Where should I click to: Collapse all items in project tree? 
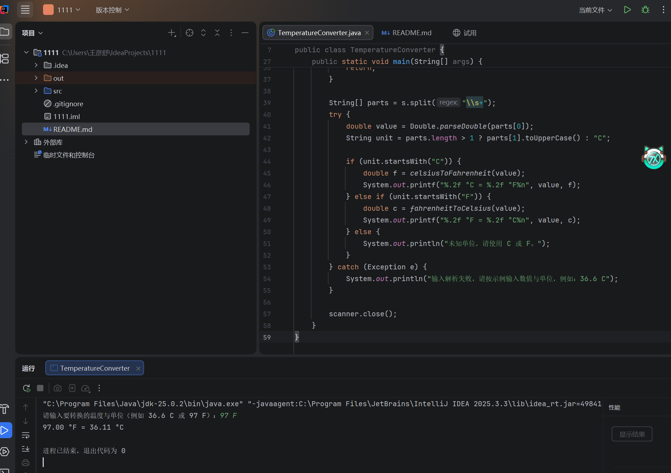point(217,33)
